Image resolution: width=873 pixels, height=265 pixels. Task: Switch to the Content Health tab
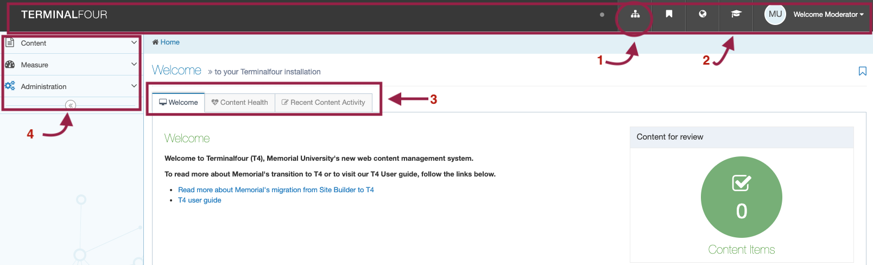pyautogui.click(x=239, y=103)
